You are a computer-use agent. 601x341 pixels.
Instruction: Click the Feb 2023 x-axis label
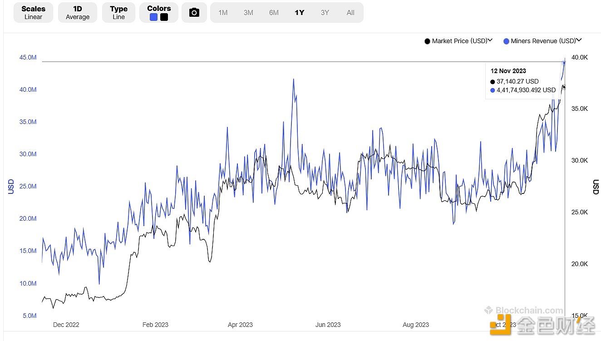155,325
